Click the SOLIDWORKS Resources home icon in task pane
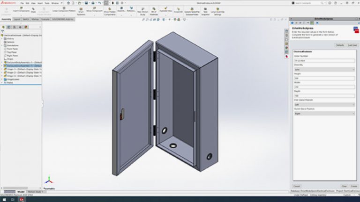This screenshot has width=360, height=202. pyautogui.click(x=286, y=31)
